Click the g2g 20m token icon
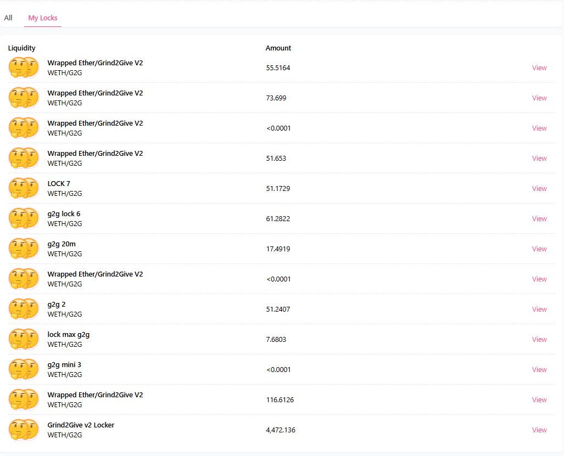Screen dimensions: 564x456 pyautogui.click(x=24, y=249)
